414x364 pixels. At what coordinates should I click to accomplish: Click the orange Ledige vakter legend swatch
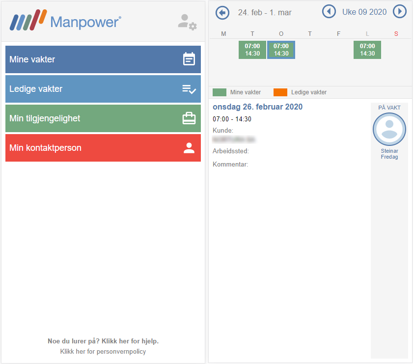(280, 92)
